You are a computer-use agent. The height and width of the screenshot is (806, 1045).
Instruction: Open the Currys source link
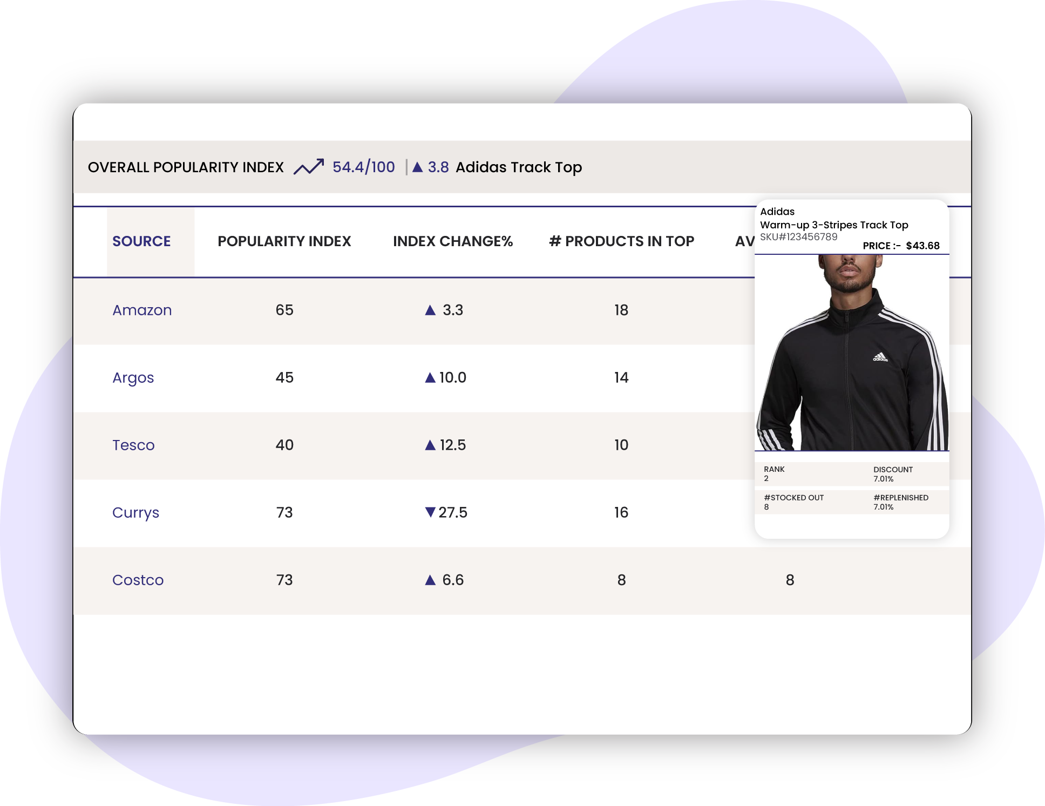click(x=135, y=513)
